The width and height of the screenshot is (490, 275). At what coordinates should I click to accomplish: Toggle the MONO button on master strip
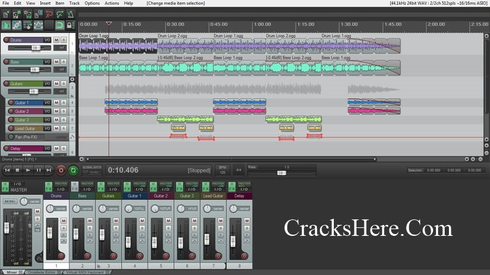coord(10,202)
